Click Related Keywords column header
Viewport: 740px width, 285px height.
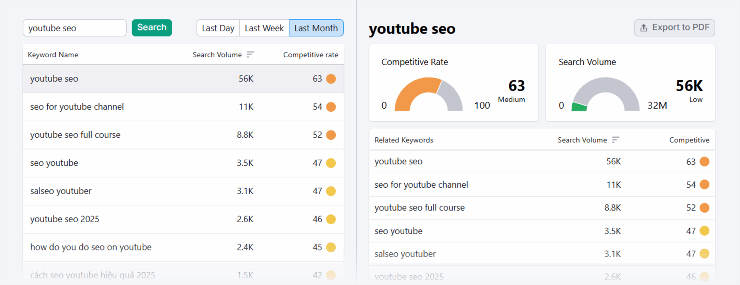pos(404,140)
